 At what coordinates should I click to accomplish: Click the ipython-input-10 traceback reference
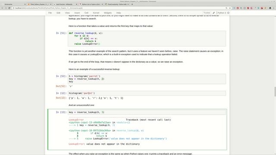click(x=90, y=130)
